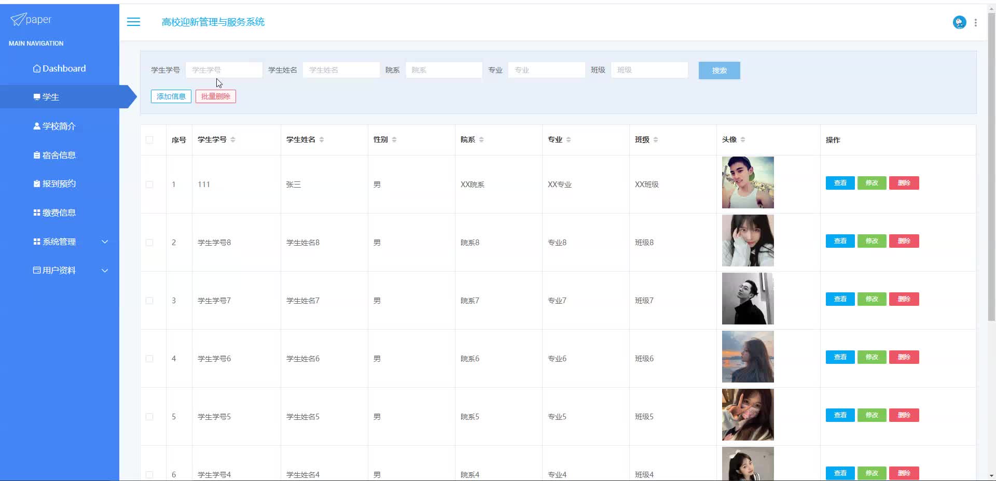Sort by 专业 column arrows
996x481 pixels.
(569, 139)
